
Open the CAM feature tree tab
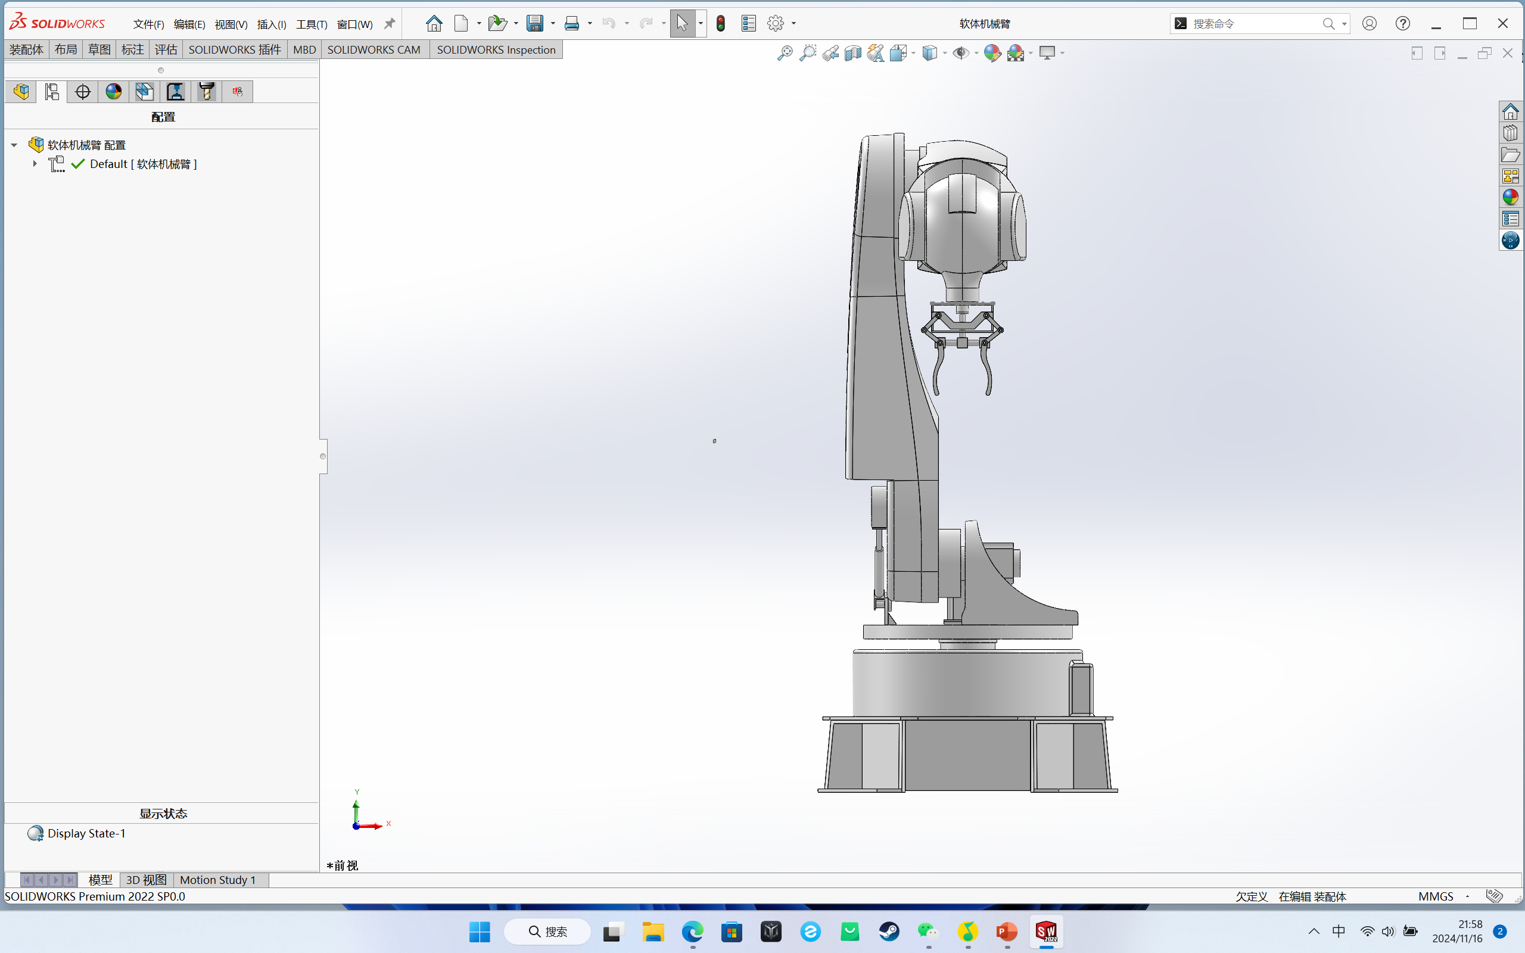tap(144, 92)
